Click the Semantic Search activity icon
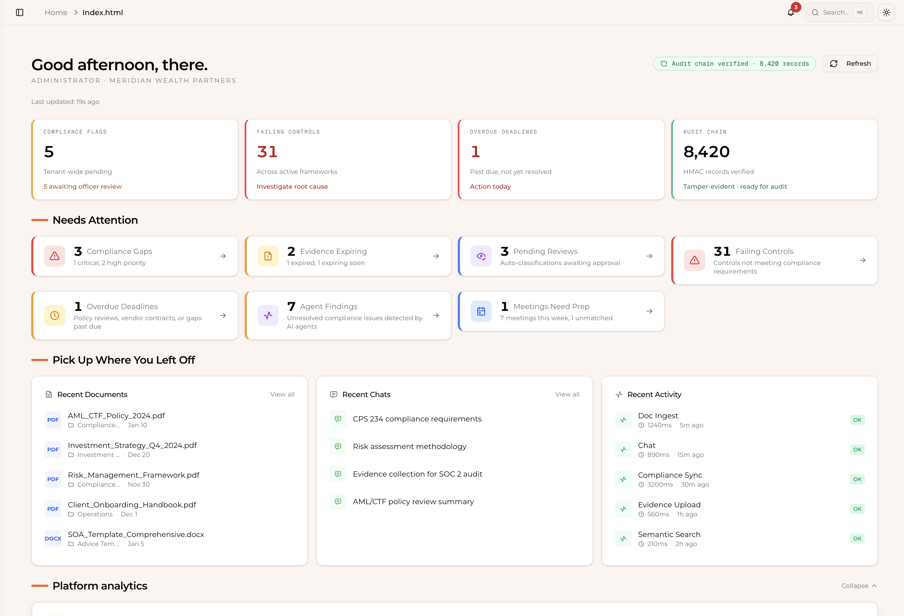 (623, 539)
